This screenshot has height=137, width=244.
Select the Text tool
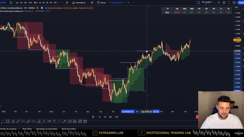54,121
